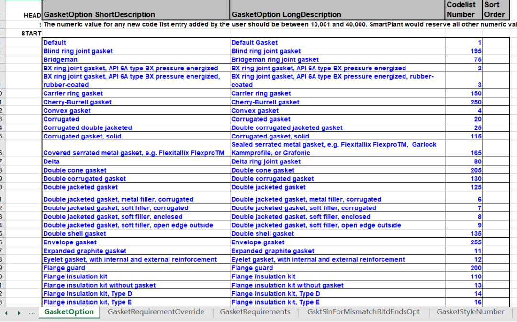Click the codelist number 110 cell
517x322 pixels.
(x=463, y=276)
